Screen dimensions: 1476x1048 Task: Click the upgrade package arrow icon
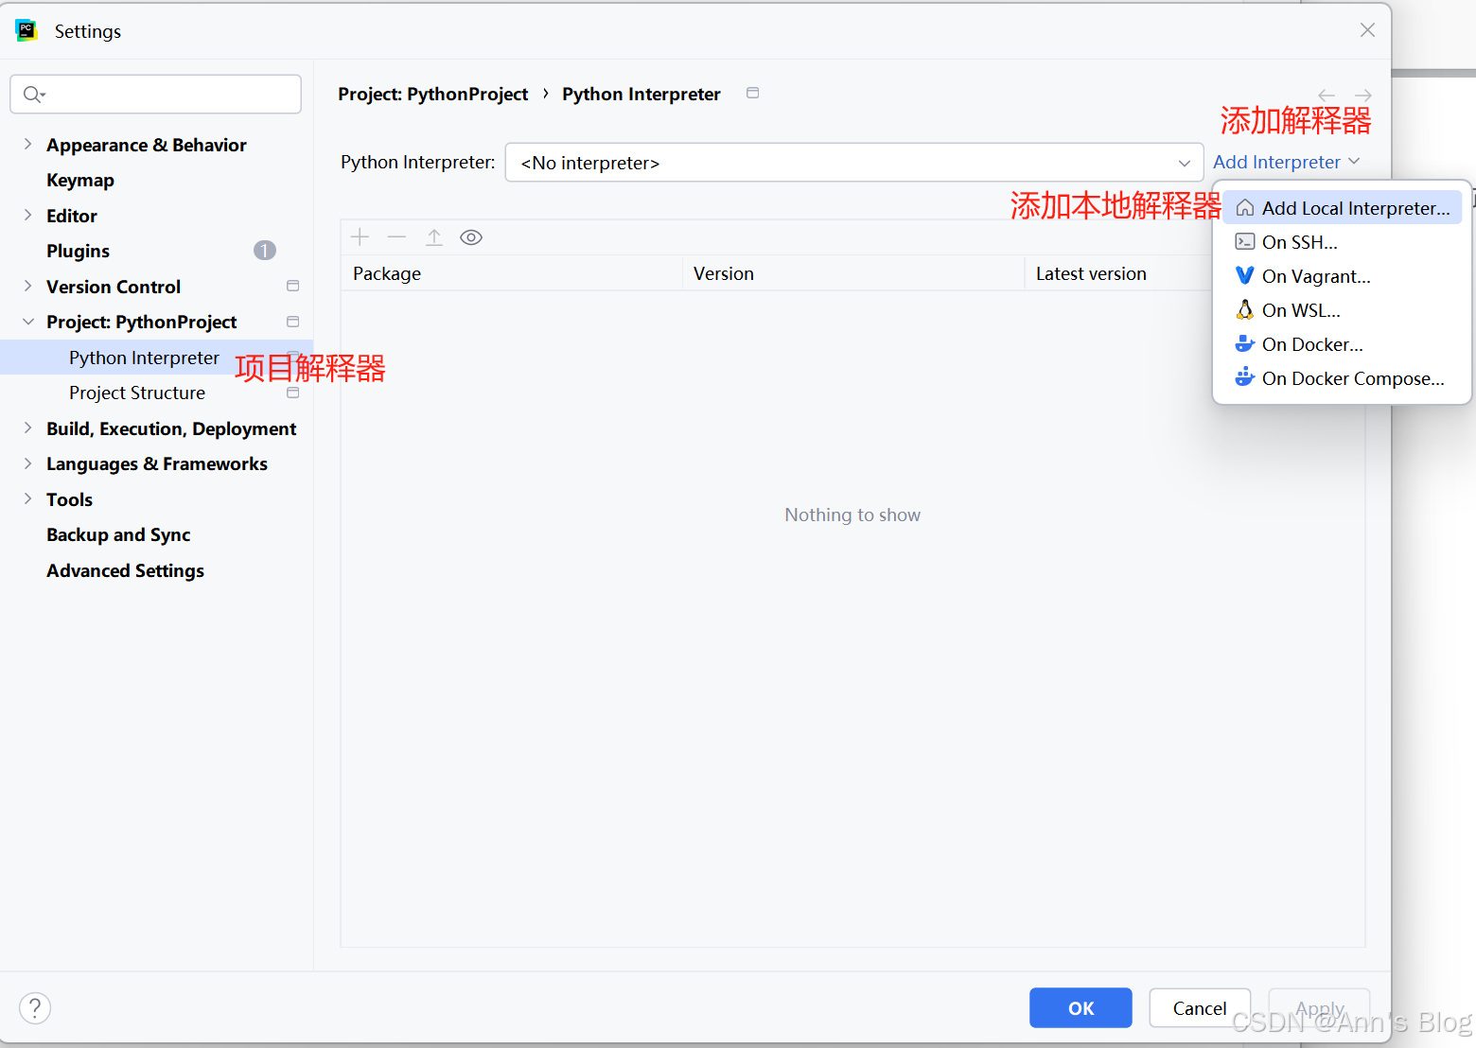pos(434,236)
